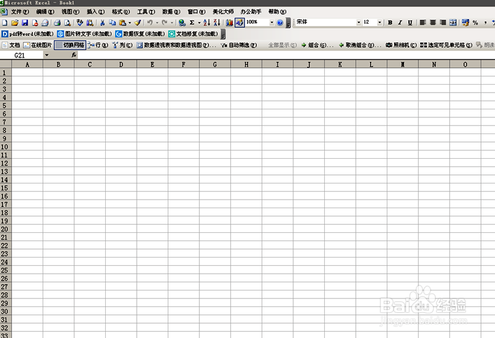Expand standard toolbar options handle
Viewport: 495px width, 338px height.
click(x=288, y=23)
